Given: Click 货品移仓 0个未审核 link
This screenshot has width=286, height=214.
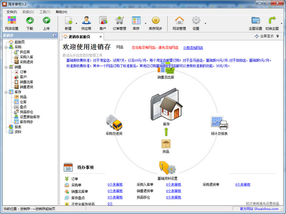Looking at the screenshot, I should [173, 197].
